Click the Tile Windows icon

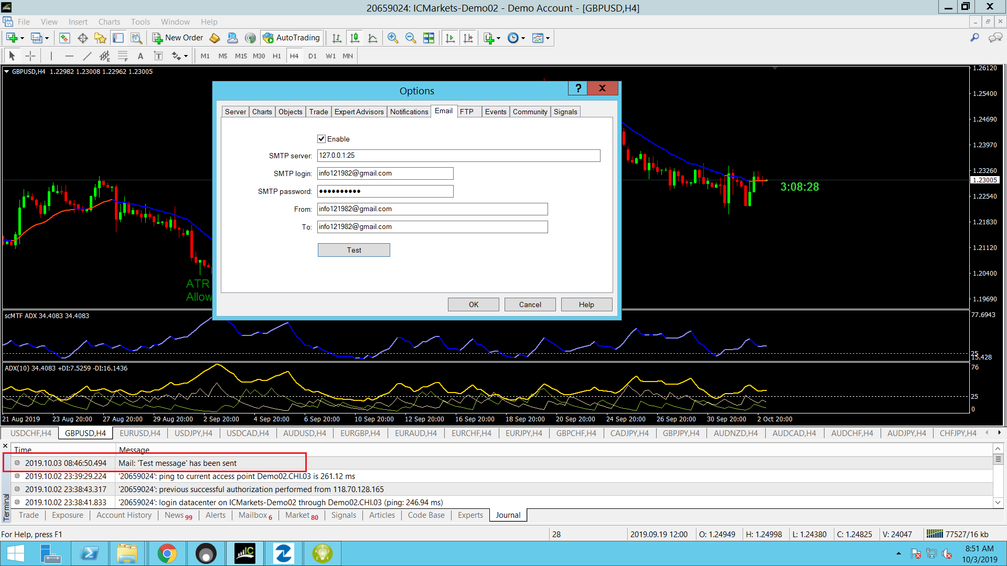coord(428,38)
